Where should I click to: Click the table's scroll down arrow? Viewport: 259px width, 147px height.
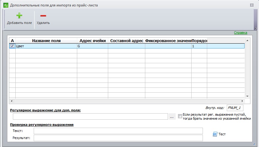point(247,96)
